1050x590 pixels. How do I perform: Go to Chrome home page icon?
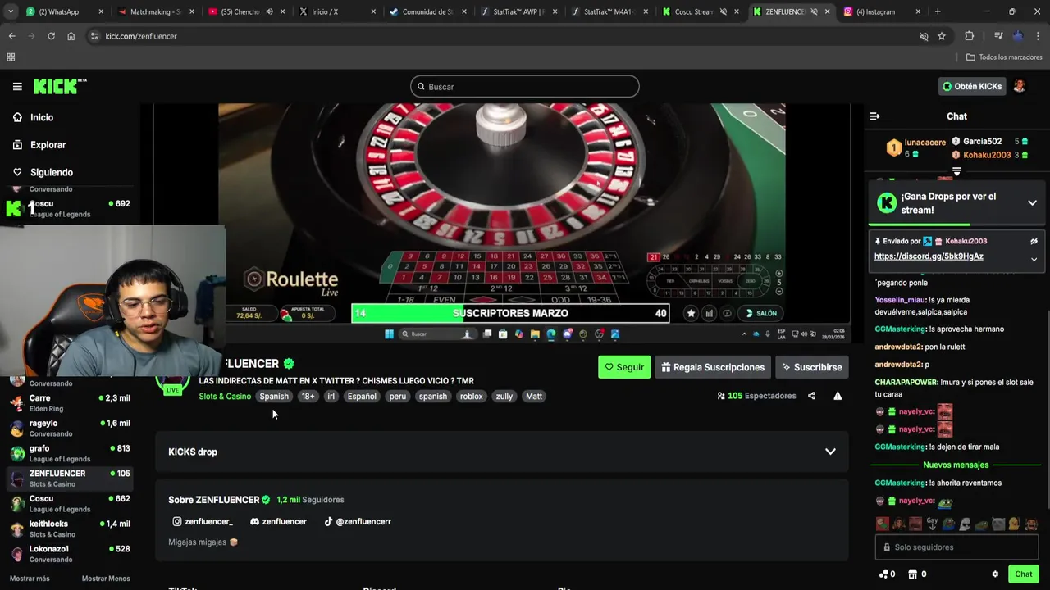tap(71, 36)
